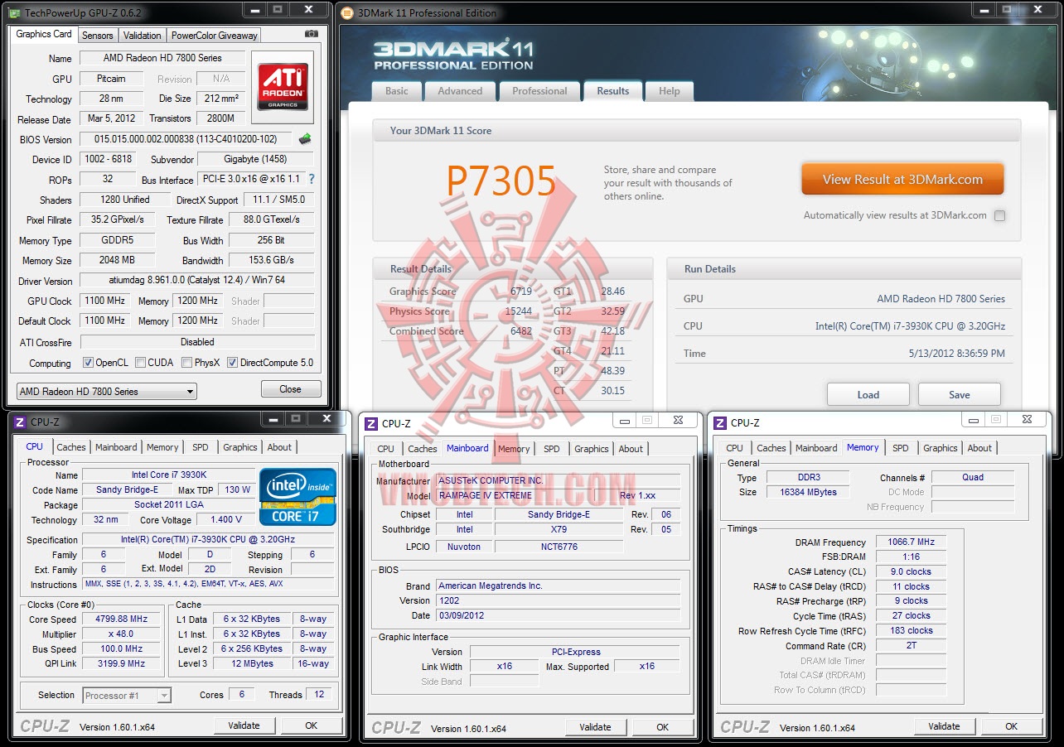Click View Result at 3DMark.com button

[902, 179]
